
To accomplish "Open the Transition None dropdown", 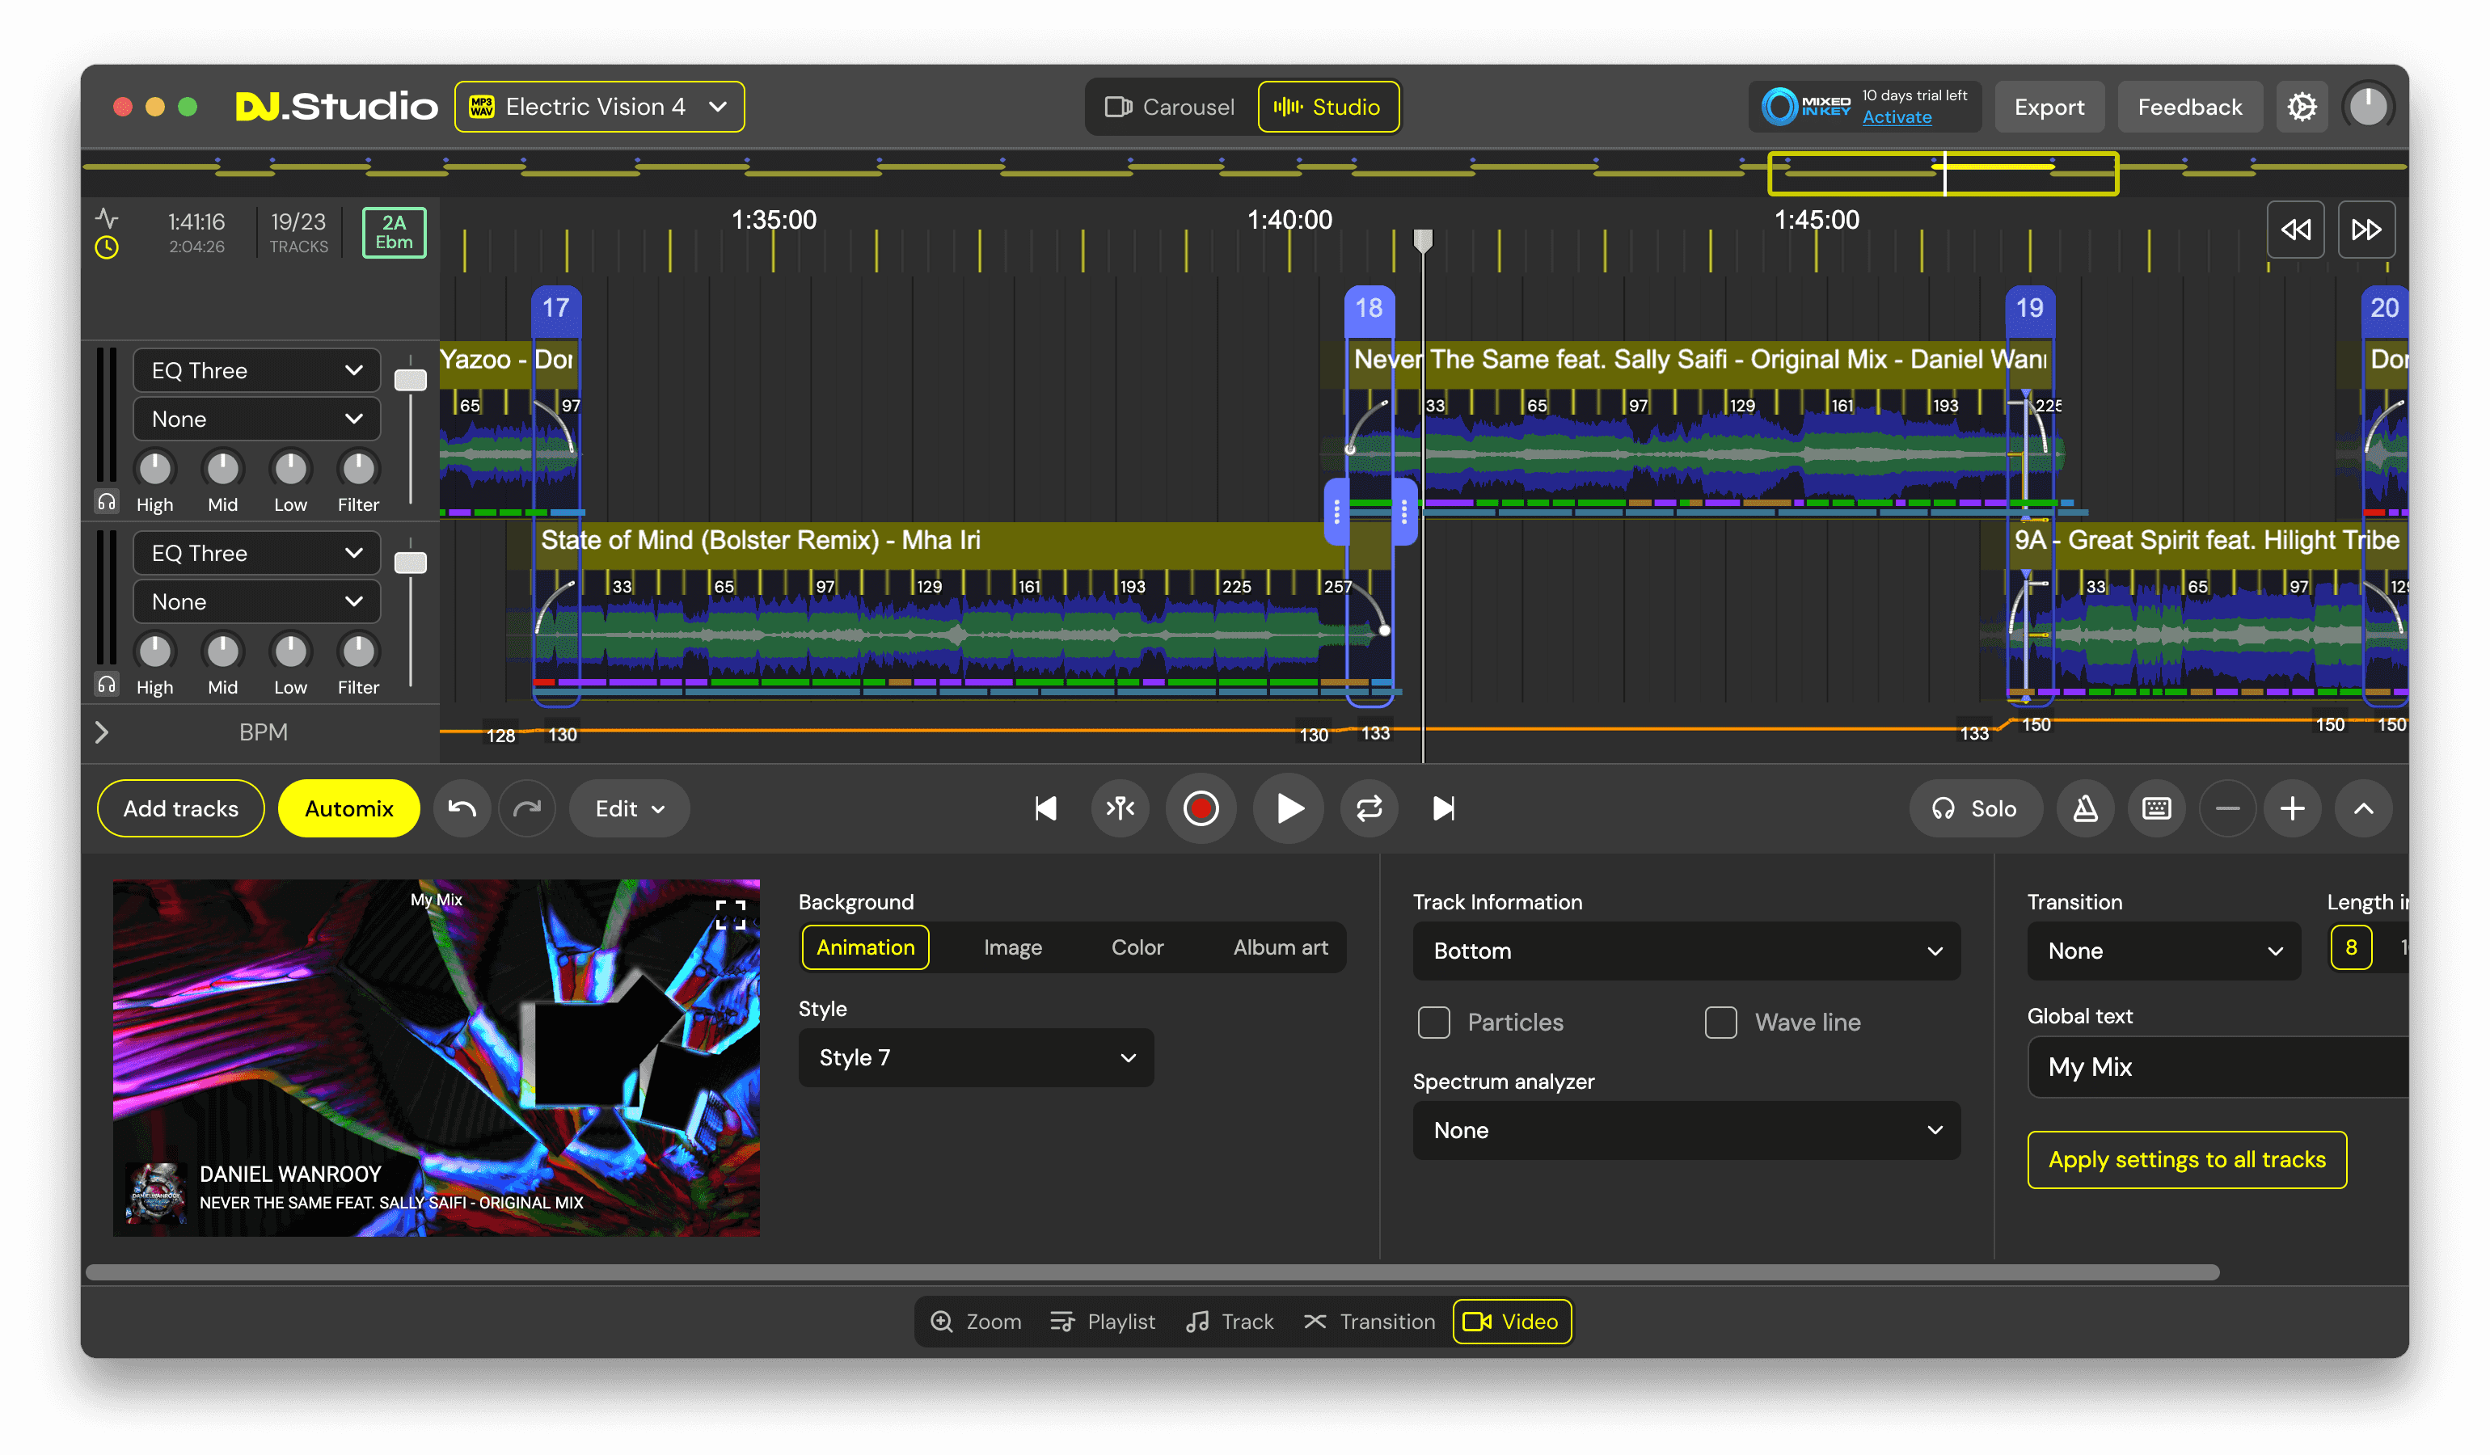I will click(x=2163, y=951).
